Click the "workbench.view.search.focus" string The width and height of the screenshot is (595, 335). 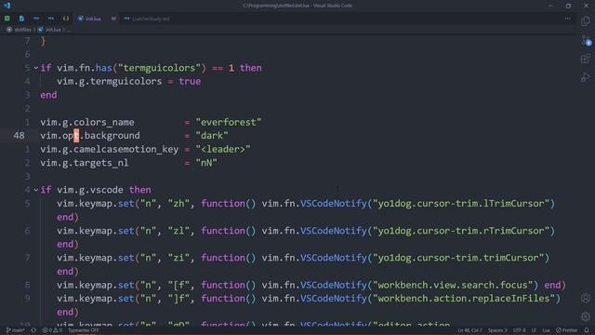[453, 285]
